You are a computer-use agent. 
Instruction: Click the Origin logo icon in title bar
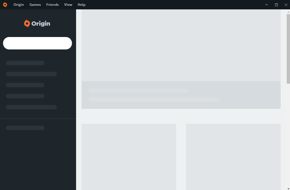pos(5,5)
